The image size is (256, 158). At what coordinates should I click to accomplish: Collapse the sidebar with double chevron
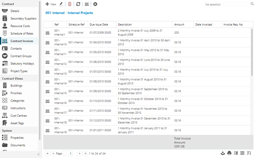(x=38, y=154)
